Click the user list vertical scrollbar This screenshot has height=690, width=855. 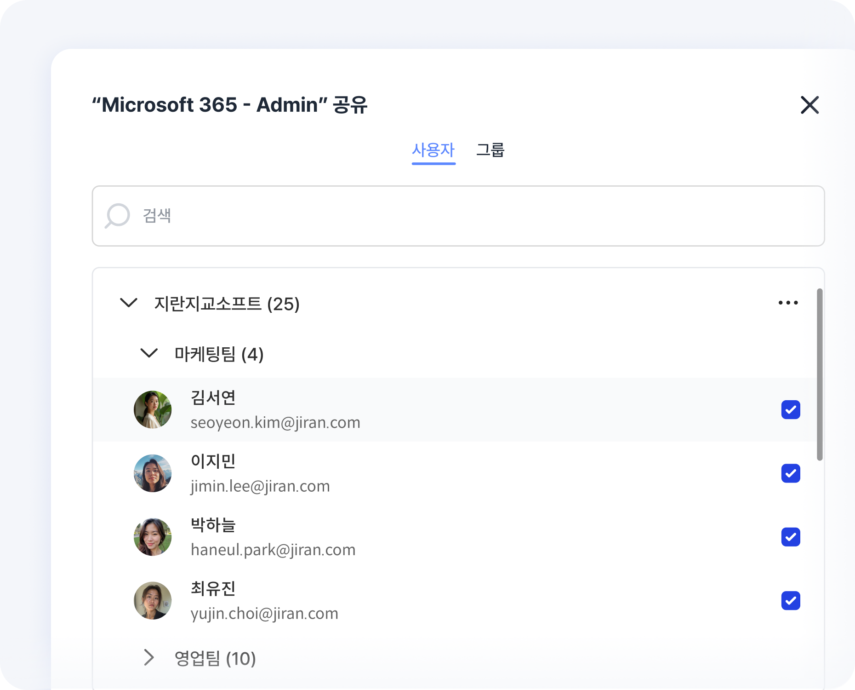coord(820,374)
